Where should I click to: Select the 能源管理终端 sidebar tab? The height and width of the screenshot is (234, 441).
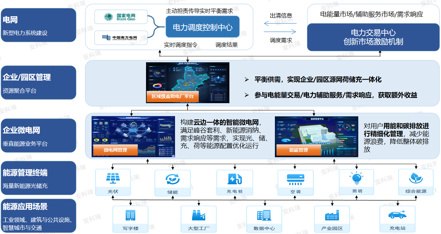click(x=39, y=178)
